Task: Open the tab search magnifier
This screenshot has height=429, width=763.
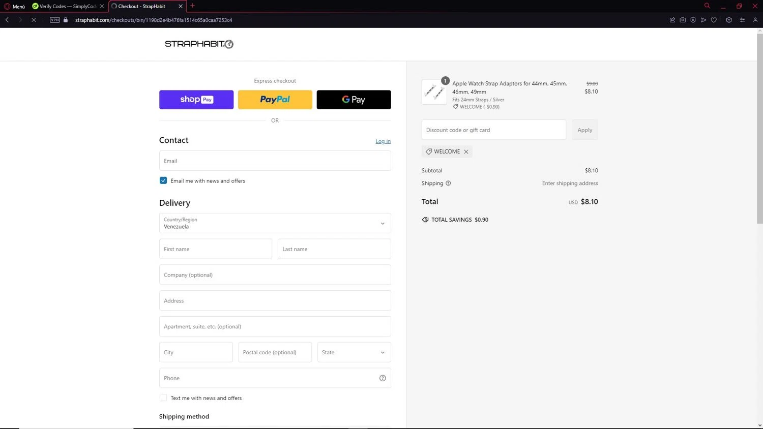Action: click(x=707, y=6)
